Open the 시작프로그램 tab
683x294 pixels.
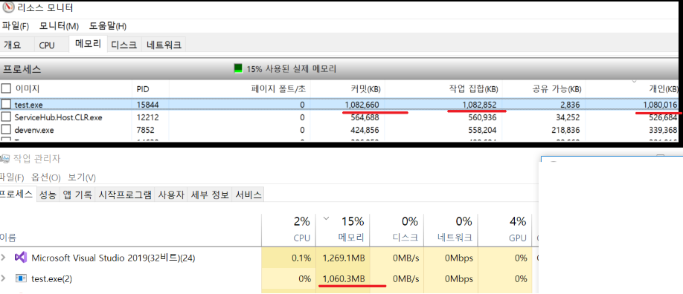pos(125,195)
